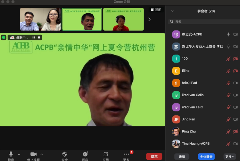Image resolution: width=240 pixels, height=161 pixels.
Task: Click camera icon for iPad van Felix
Action: 236,107
